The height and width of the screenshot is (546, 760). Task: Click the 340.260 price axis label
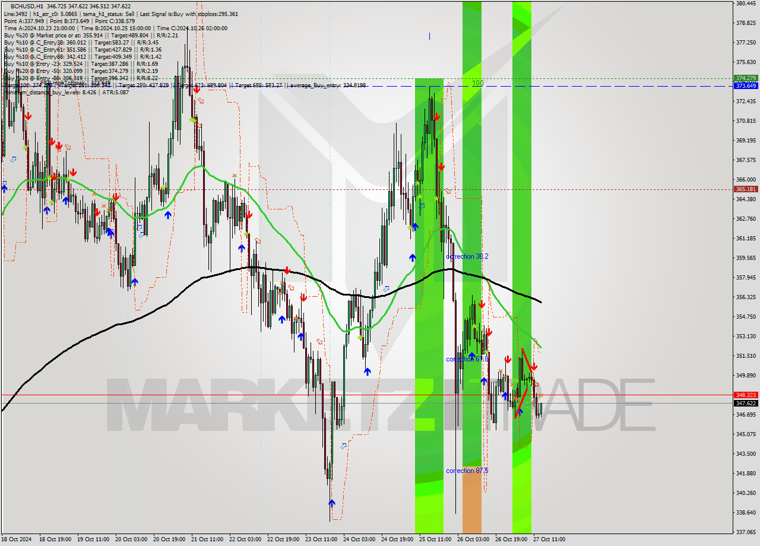[x=746, y=493]
